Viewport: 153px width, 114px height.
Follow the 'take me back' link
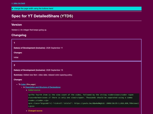(x=18, y=3)
